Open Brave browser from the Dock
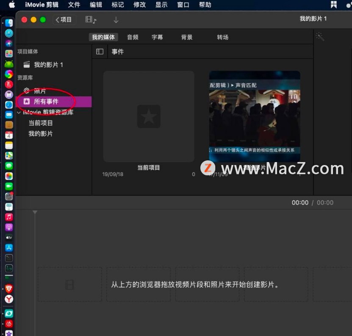Screen dimensions: 352x336 pos(9,289)
